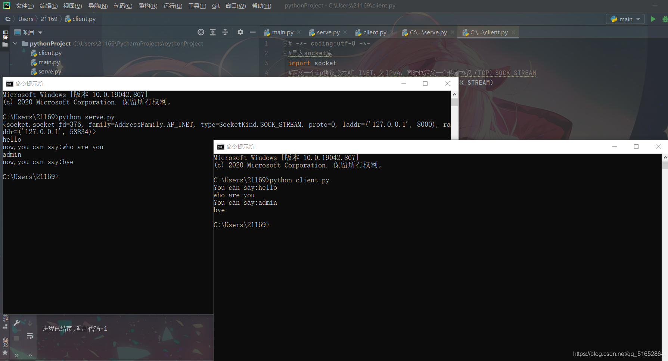Expand the Project panel view mode dropdown
Screen dimensions: 668x361
(x=40, y=32)
